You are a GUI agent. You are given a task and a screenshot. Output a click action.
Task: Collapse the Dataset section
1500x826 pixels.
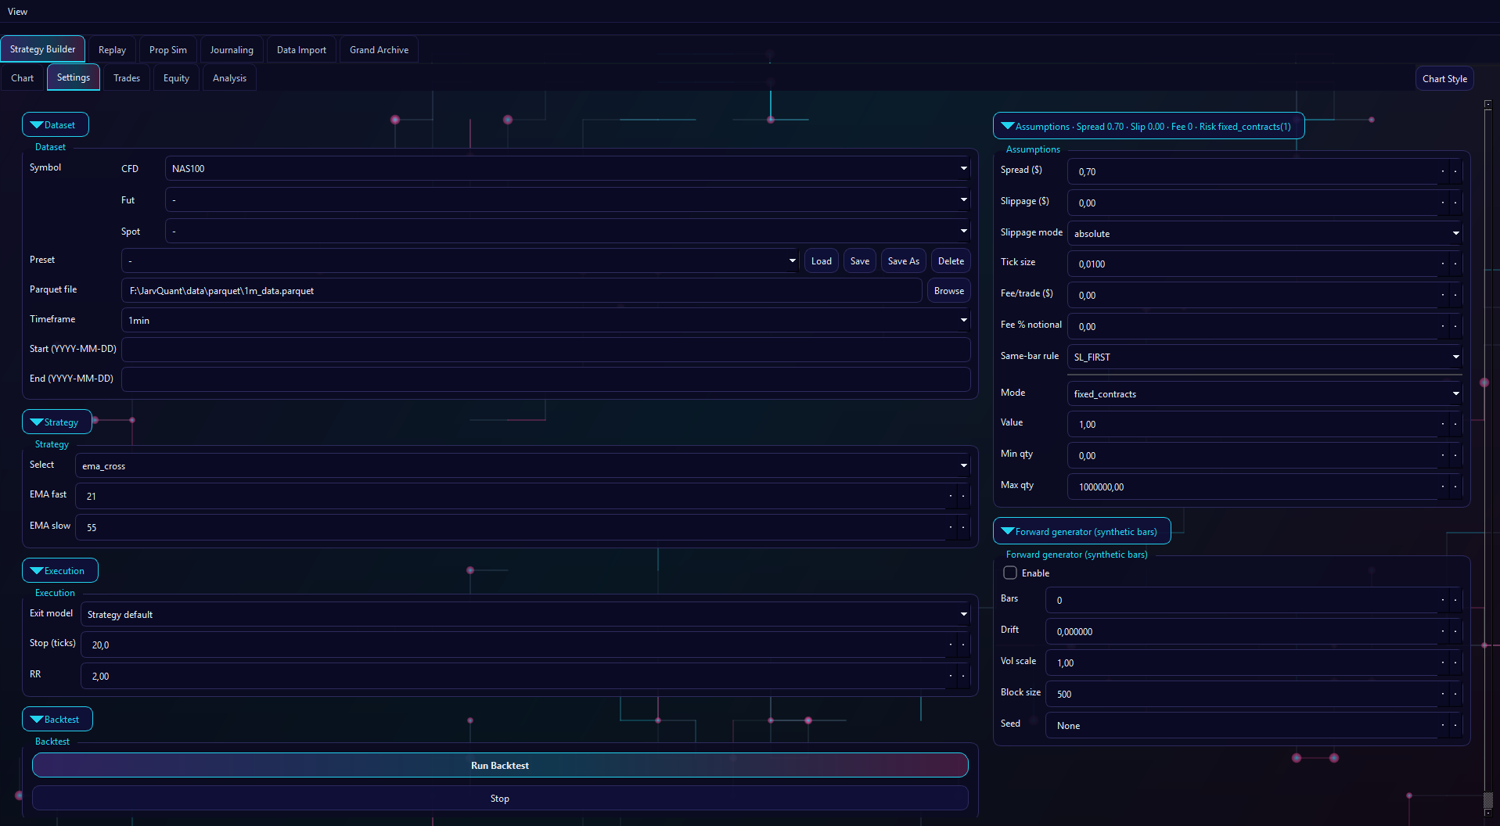[55, 125]
